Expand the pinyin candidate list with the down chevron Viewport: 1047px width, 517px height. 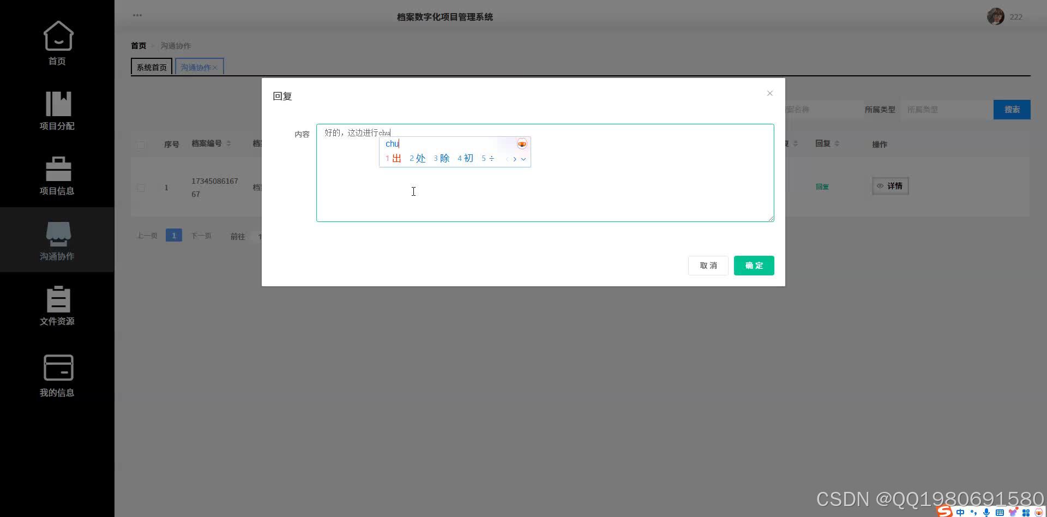click(523, 159)
